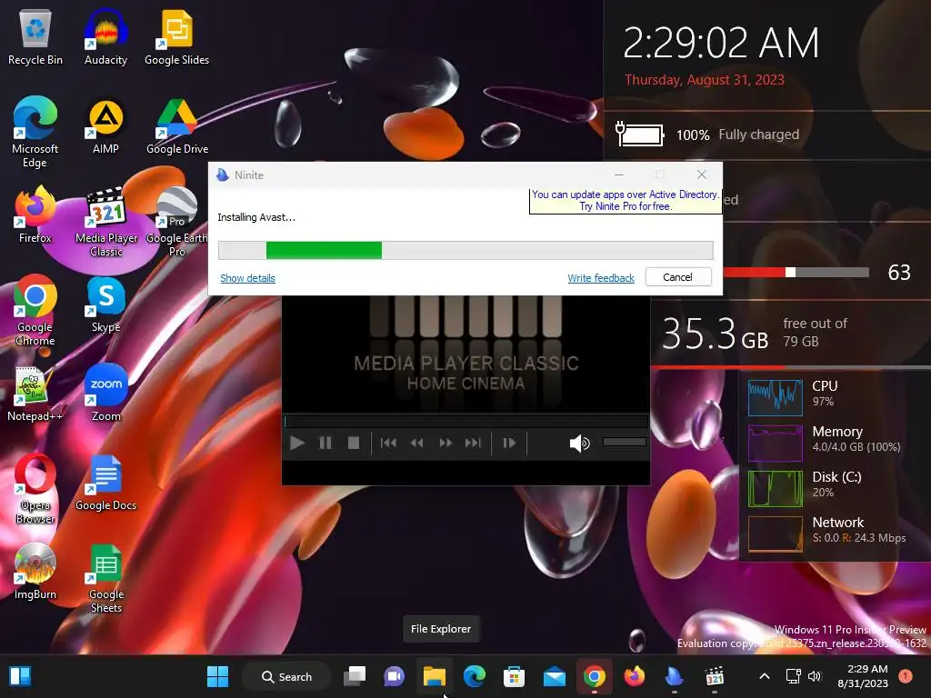Switch to Media Player Classic taskbar icon
This screenshot has width=931, height=698.
(715, 676)
